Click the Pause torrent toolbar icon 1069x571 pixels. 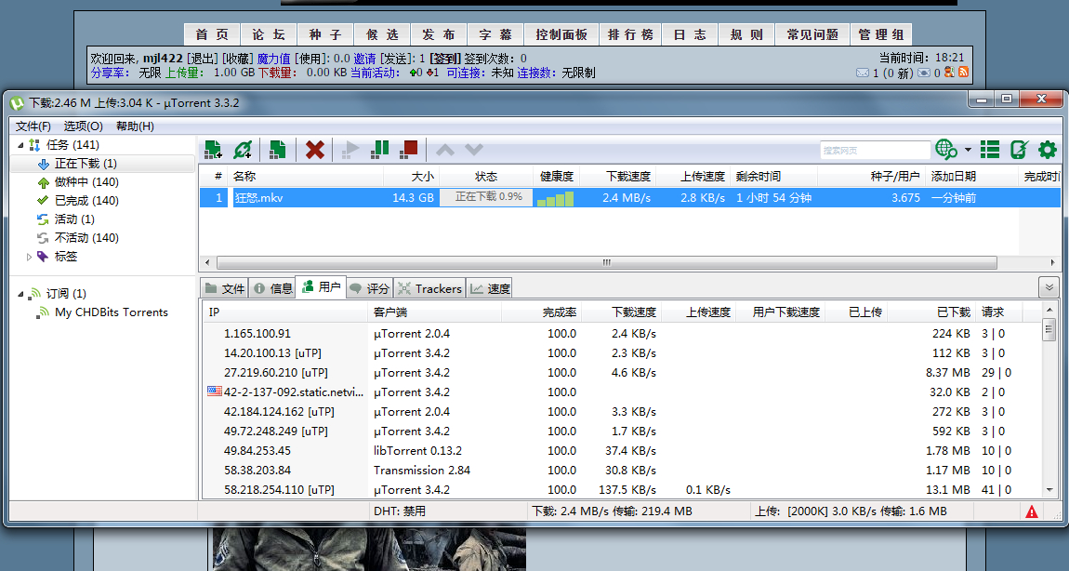tap(380, 150)
